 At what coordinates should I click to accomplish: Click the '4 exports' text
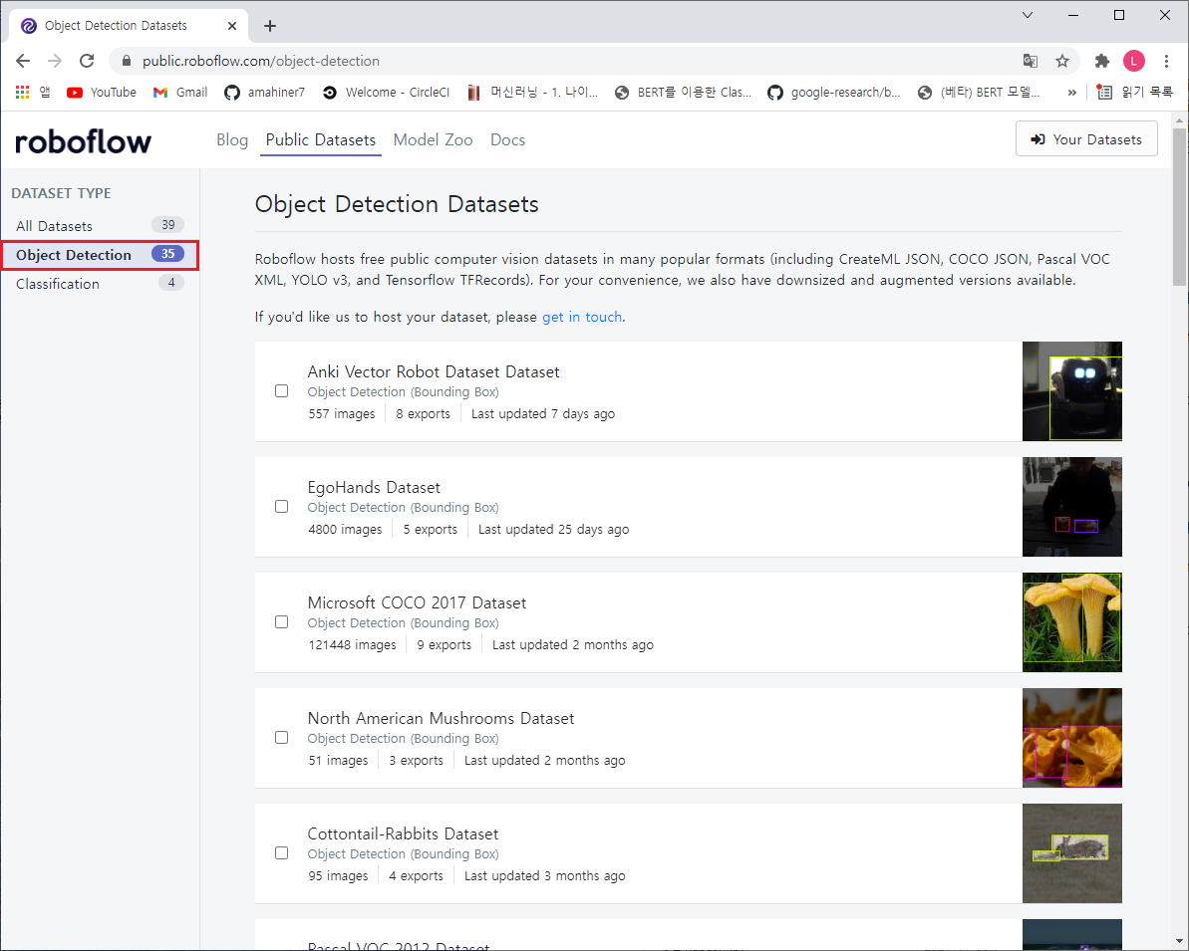[x=416, y=876]
